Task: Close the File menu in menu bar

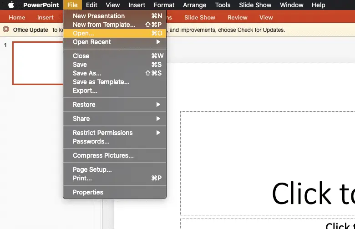Action: click(72, 5)
